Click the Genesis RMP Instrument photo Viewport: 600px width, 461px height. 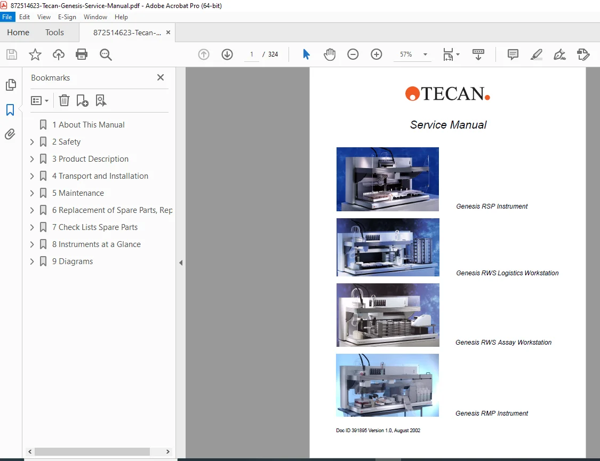[388, 385]
